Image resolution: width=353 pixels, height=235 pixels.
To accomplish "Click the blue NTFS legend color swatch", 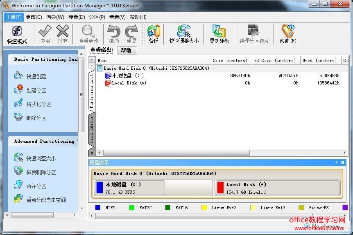I will tap(98, 208).
